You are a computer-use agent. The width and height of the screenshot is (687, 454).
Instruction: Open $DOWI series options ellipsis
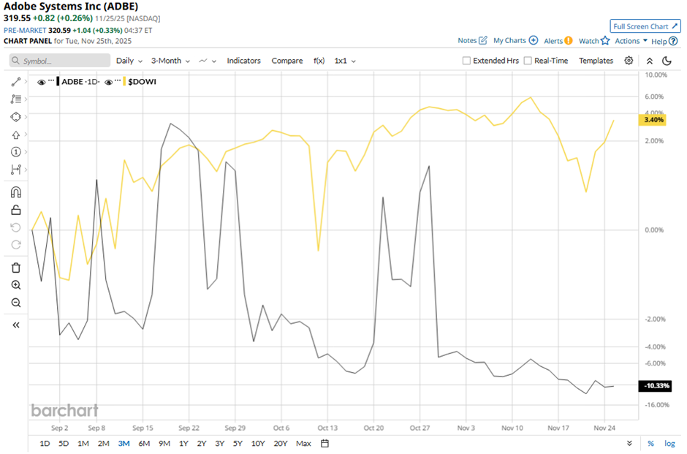pos(118,80)
